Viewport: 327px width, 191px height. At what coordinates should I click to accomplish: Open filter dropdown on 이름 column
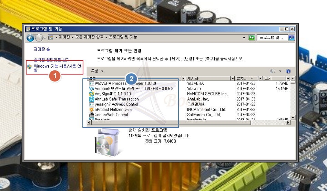coord(183,79)
